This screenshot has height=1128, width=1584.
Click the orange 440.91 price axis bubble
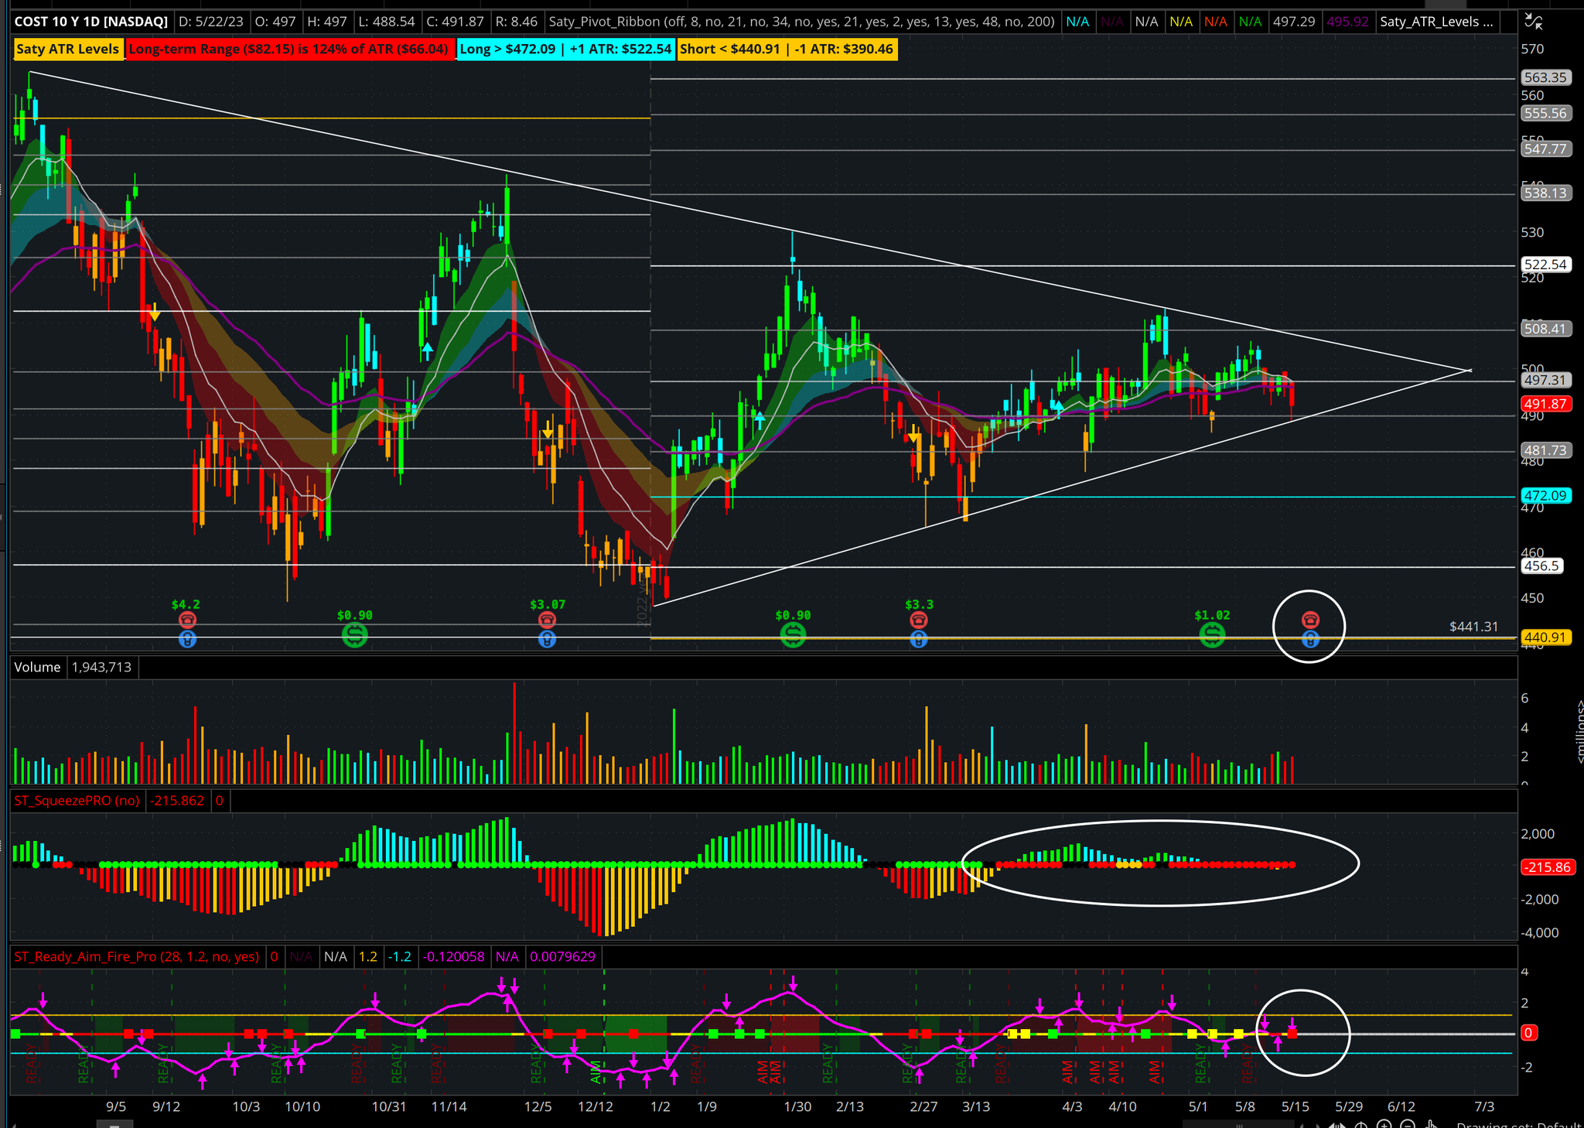1545,637
